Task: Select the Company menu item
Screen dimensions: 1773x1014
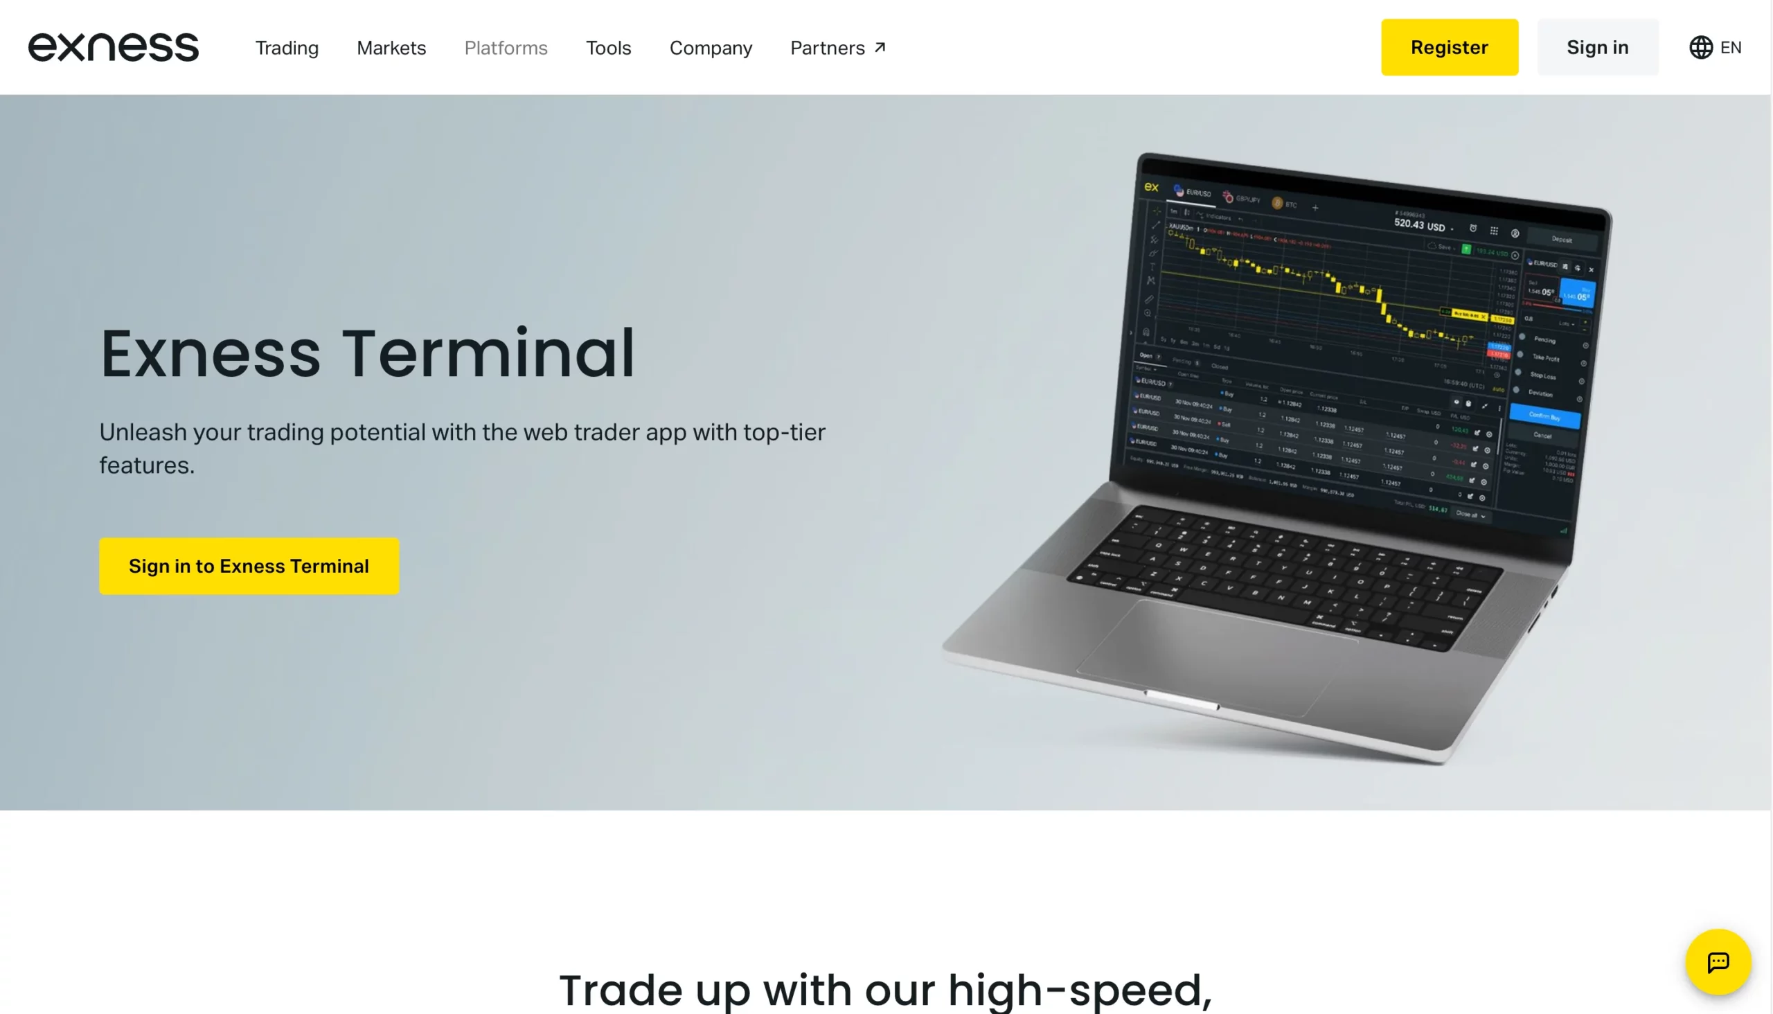Action: [710, 48]
